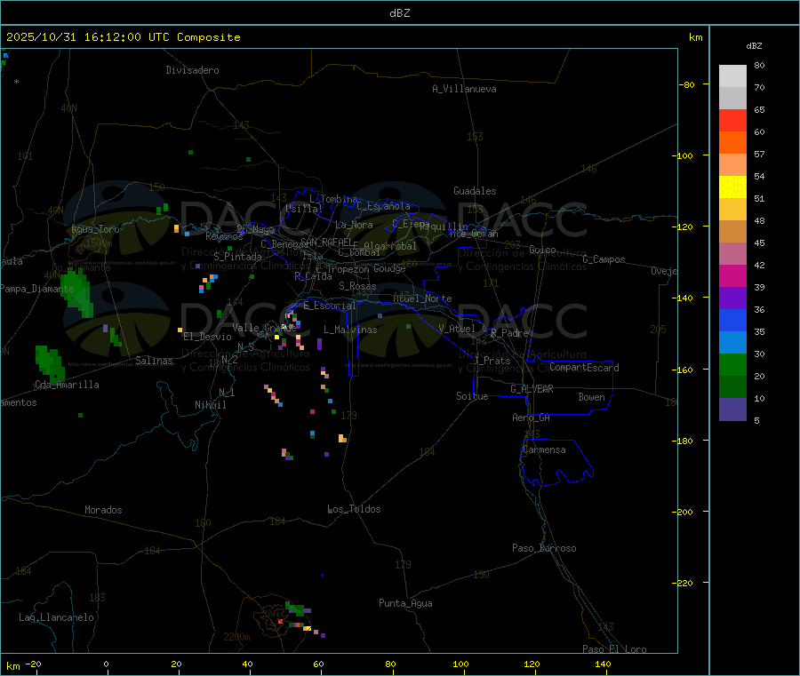800x676 pixels.
Task: Click the 'Guadales' map label
Action: (475, 191)
